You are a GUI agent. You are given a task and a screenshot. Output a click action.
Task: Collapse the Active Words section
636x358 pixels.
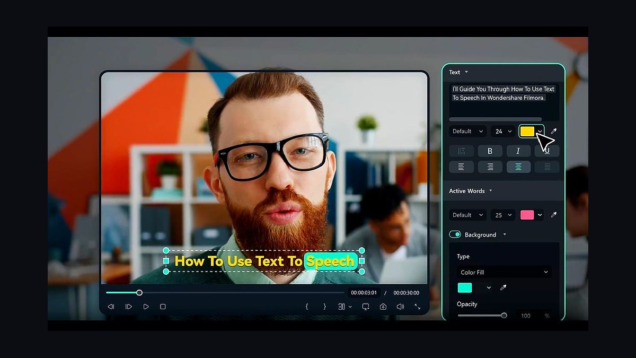coord(491,191)
